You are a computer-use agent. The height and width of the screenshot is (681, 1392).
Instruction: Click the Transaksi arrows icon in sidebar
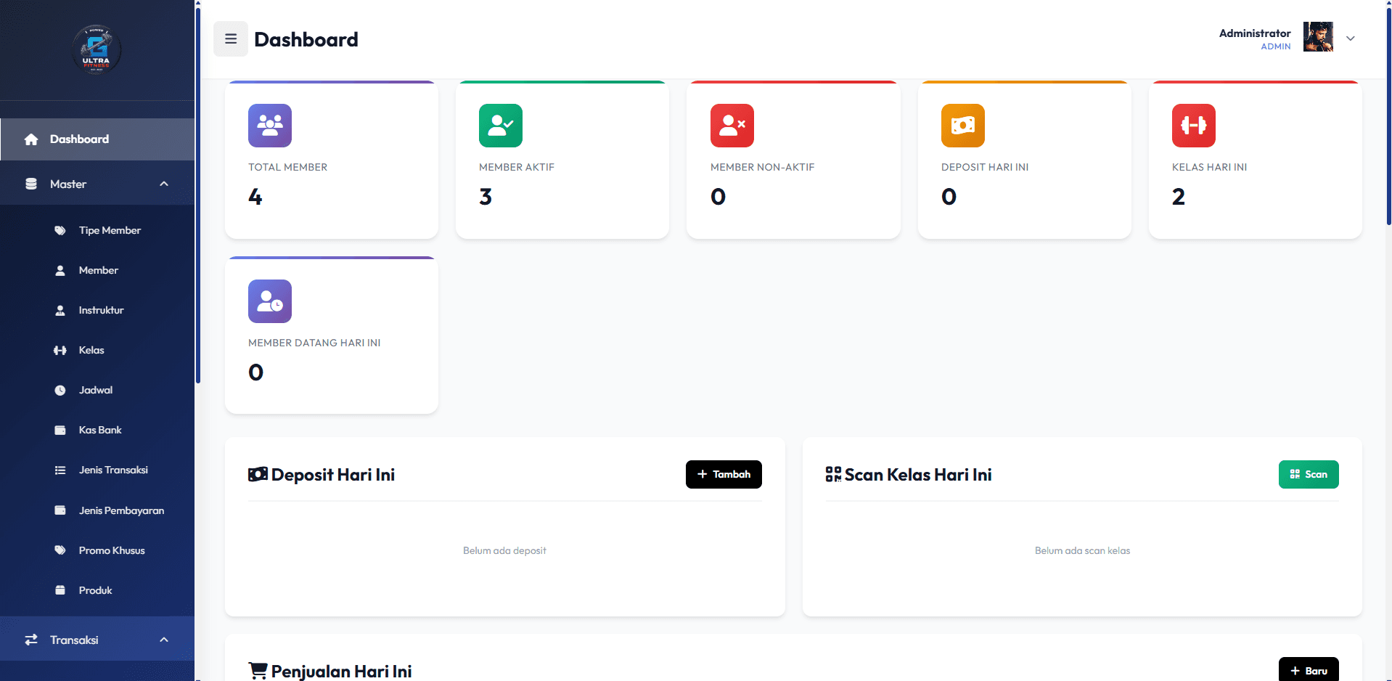[31, 640]
